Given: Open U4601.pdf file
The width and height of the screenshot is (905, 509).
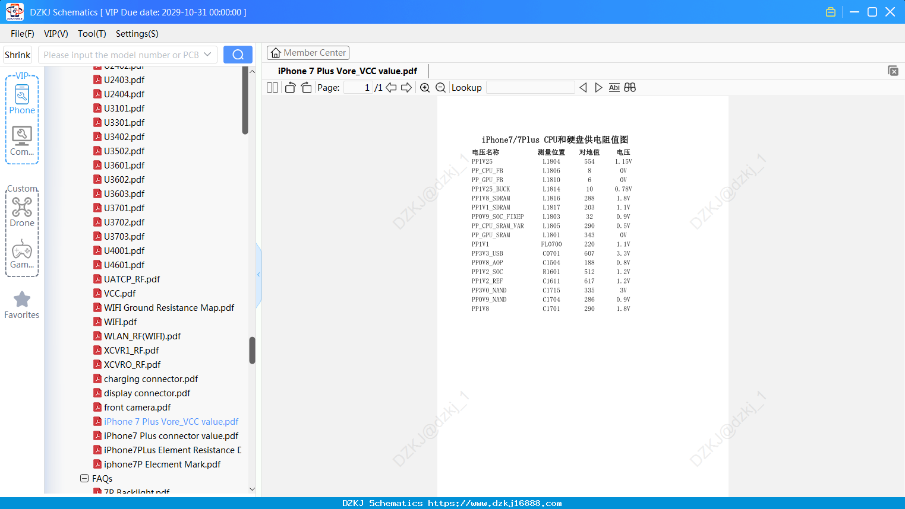Looking at the screenshot, I should pyautogui.click(x=119, y=265).
